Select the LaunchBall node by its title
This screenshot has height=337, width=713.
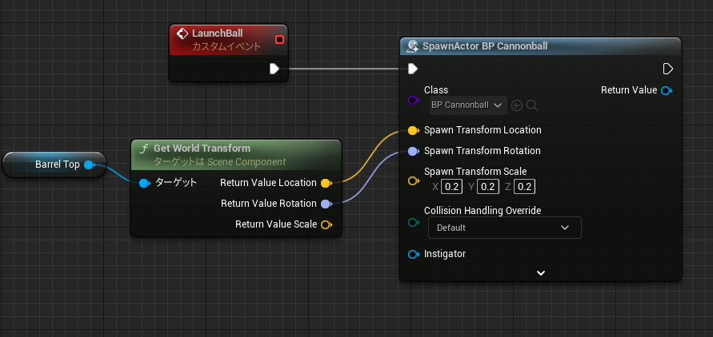[218, 33]
